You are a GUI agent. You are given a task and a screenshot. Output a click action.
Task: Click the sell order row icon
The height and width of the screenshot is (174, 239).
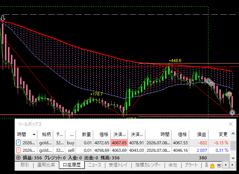click(18, 150)
